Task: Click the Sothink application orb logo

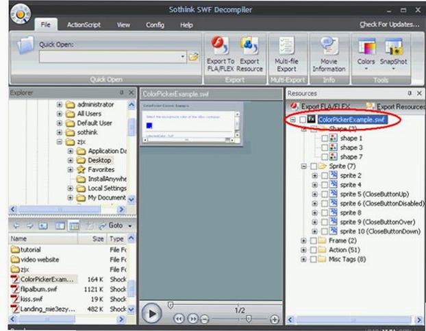Action: (x=21, y=14)
